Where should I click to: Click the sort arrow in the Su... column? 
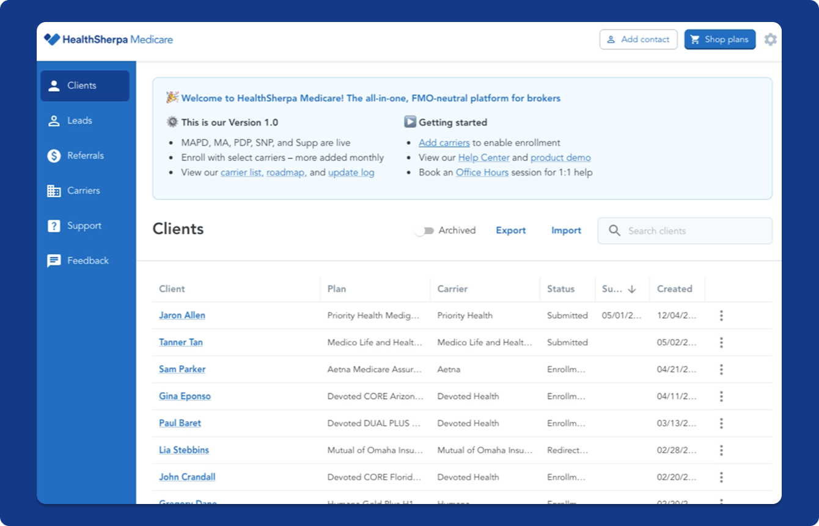pyautogui.click(x=632, y=289)
